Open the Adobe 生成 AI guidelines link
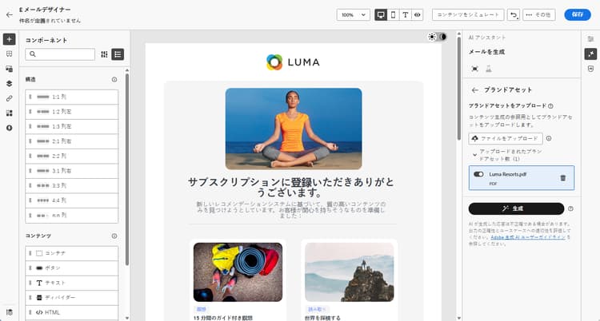This screenshot has height=321, width=600. click(x=528, y=237)
